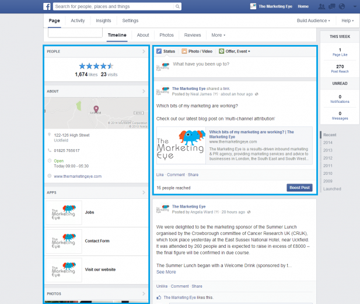
Task: Select the Photo / Video icon
Action: 184,51
